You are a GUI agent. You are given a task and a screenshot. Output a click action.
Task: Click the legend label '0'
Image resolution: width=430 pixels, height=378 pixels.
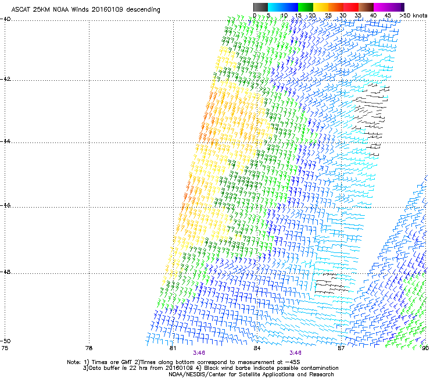click(255, 16)
